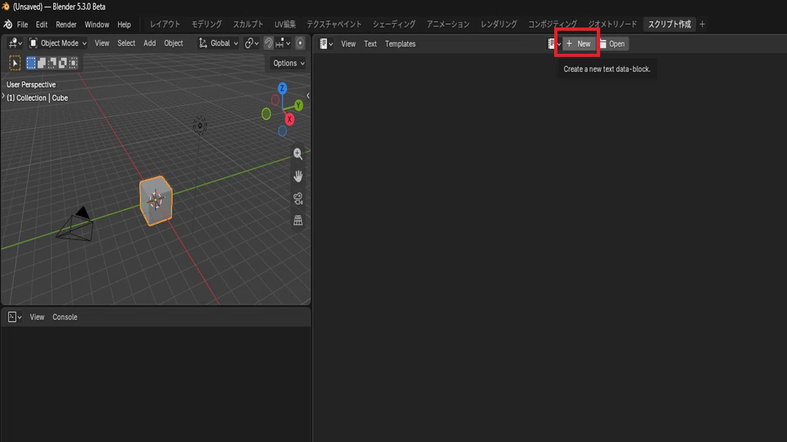Screen dimensions: 787x442
Task: Click New to create text data-block
Action: 579,44
